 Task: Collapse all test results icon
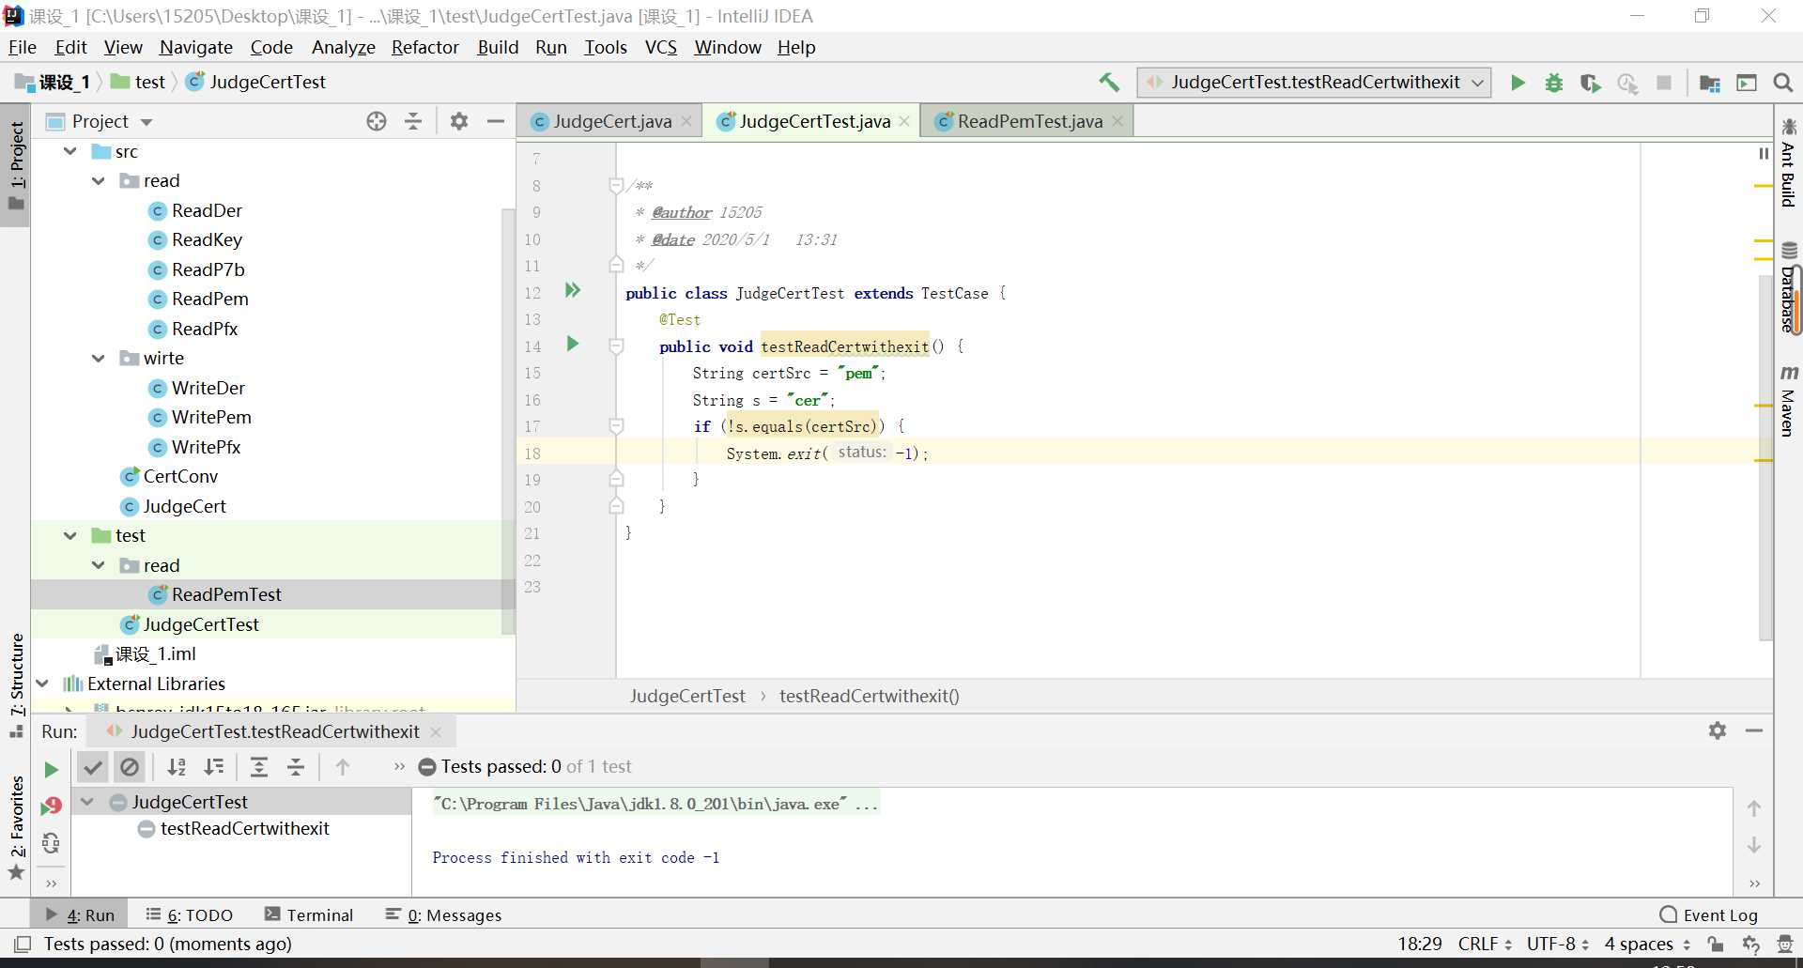click(296, 767)
